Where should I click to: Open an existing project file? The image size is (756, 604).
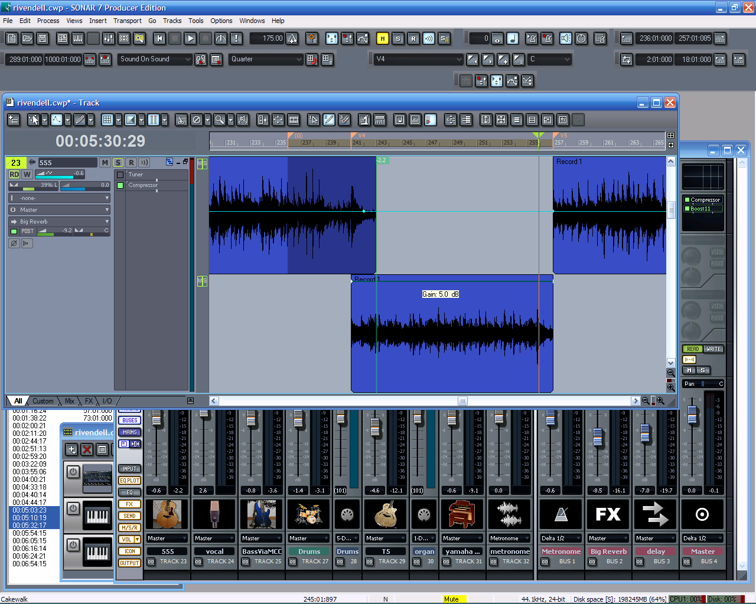click(x=27, y=38)
